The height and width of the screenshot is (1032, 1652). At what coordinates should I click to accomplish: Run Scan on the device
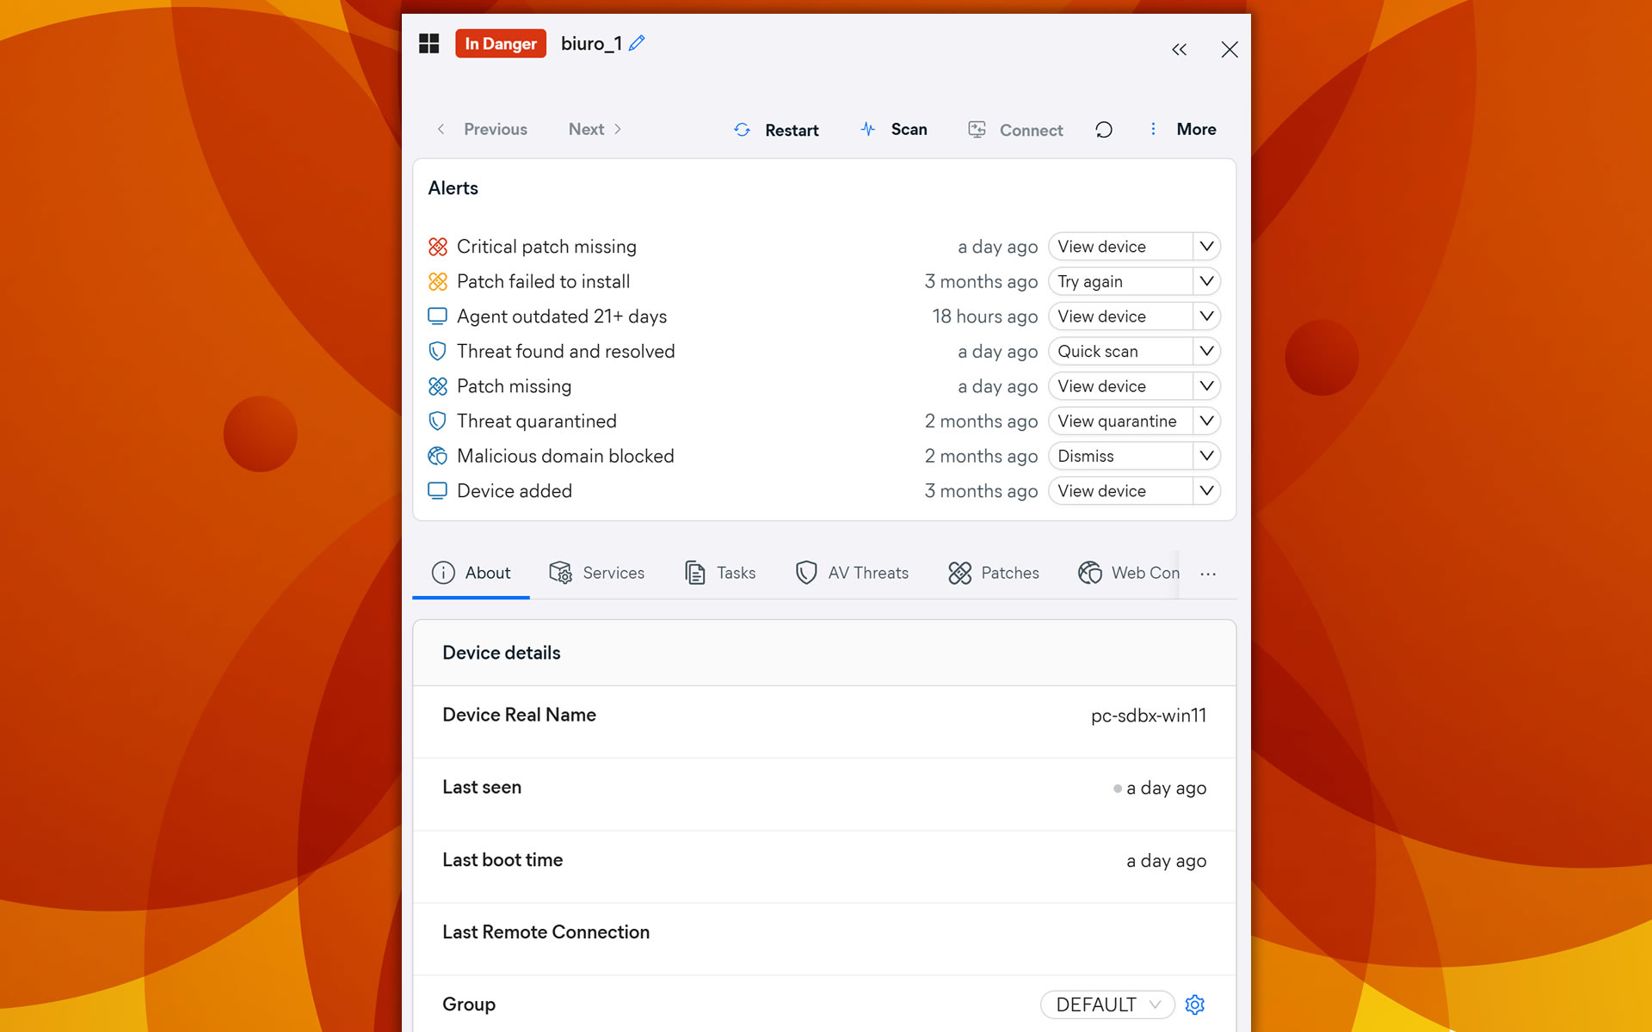click(x=894, y=129)
